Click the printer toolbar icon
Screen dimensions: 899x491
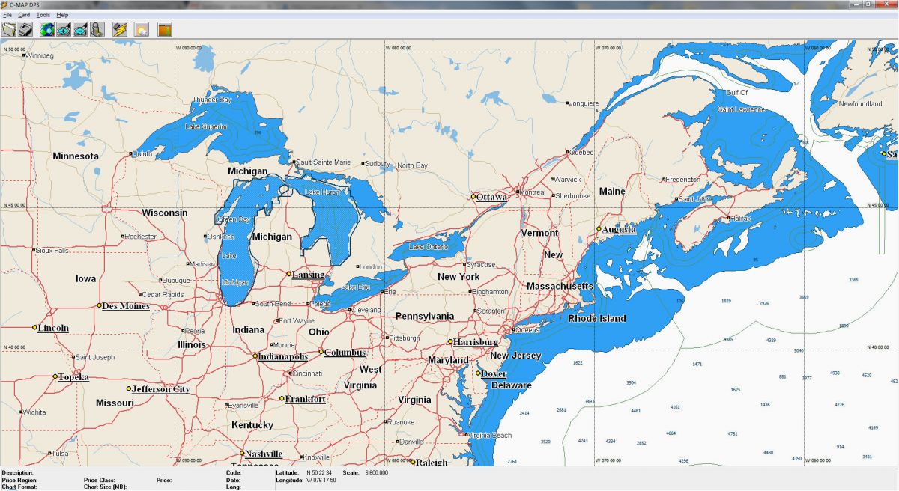point(26,29)
